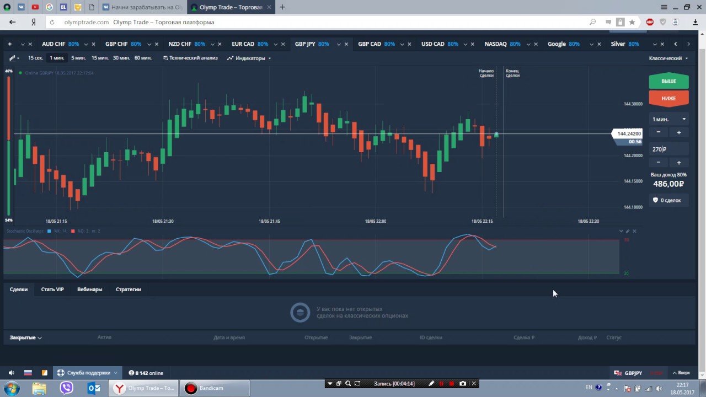The image size is (706, 397).
Task: Bookmark page with star icon
Action: coord(632,22)
